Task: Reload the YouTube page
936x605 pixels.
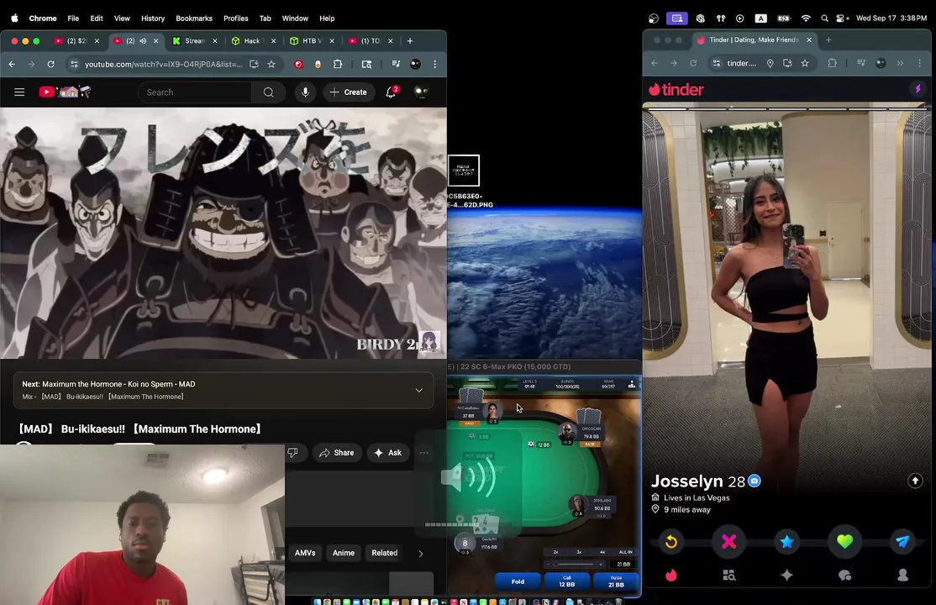Action: tap(50, 64)
